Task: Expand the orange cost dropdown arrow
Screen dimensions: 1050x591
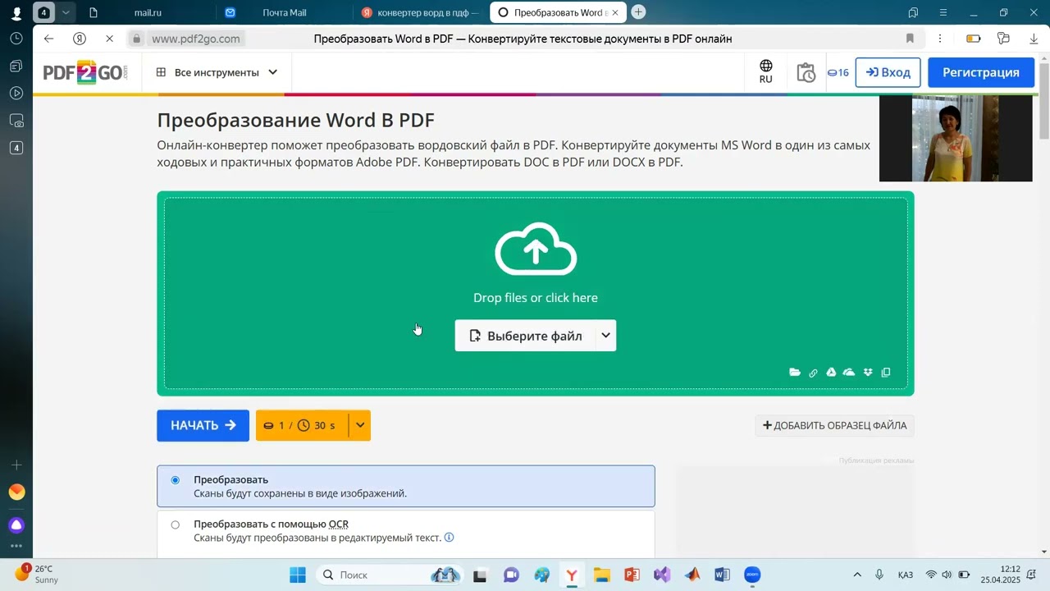Action: click(360, 425)
